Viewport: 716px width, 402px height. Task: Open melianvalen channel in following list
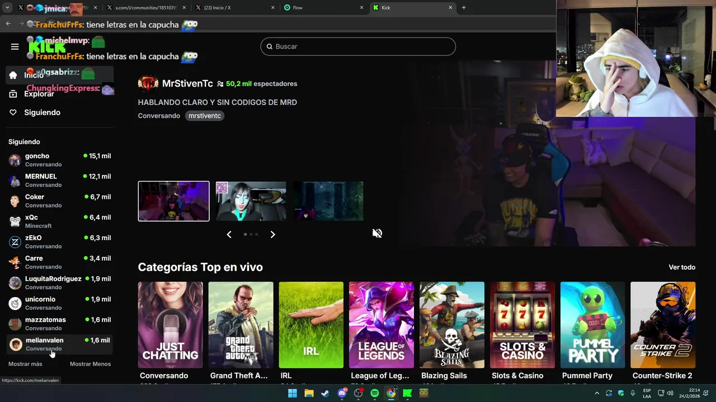59,344
